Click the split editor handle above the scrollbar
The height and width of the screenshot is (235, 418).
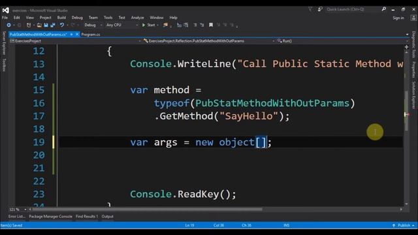tap(406, 47)
